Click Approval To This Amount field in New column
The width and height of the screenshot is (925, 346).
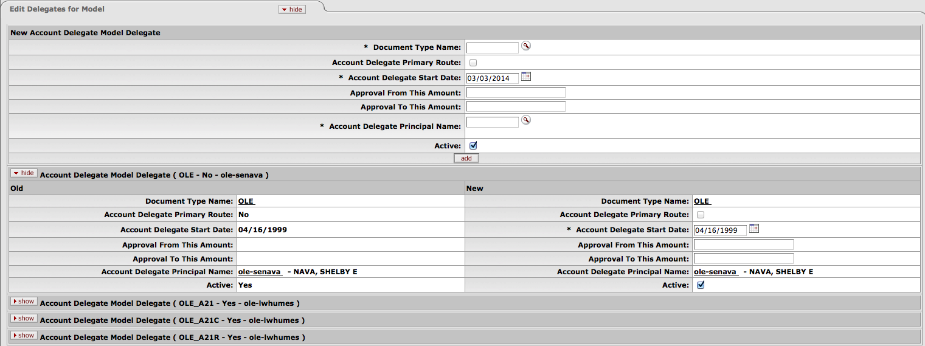743,258
